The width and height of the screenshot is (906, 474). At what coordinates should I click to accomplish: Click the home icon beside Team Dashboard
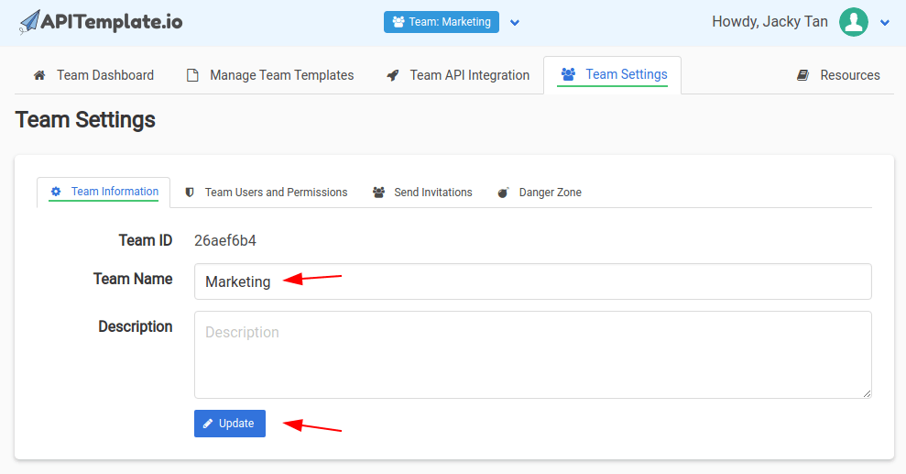click(x=39, y=75)
